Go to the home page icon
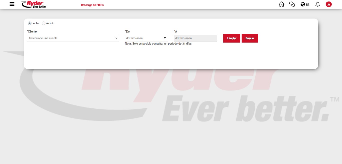This screenshot has width=342, height=164. click(282, 4)
